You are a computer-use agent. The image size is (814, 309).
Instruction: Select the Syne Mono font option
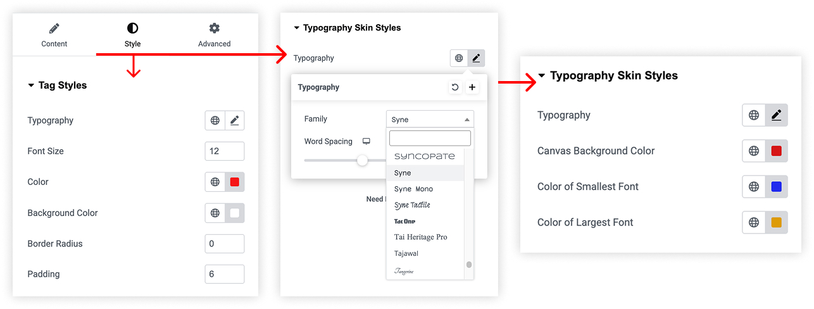pyautogui.click(x=413, y=189)
